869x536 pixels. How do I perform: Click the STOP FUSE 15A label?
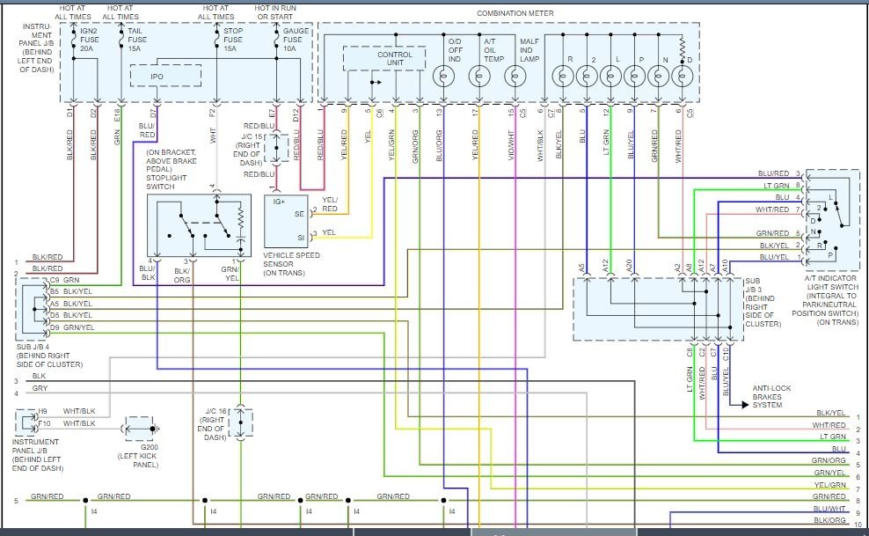233,40
